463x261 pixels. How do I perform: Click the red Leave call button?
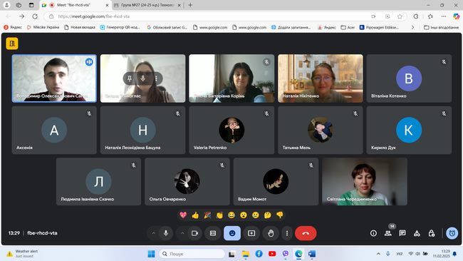(306, 233)
